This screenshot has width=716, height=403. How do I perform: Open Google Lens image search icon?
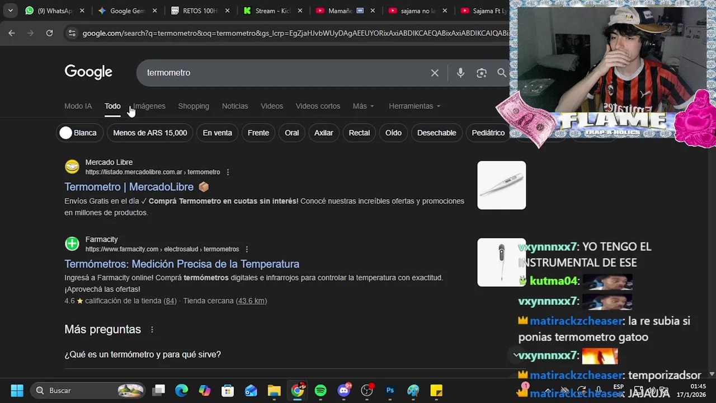point(482,73)
